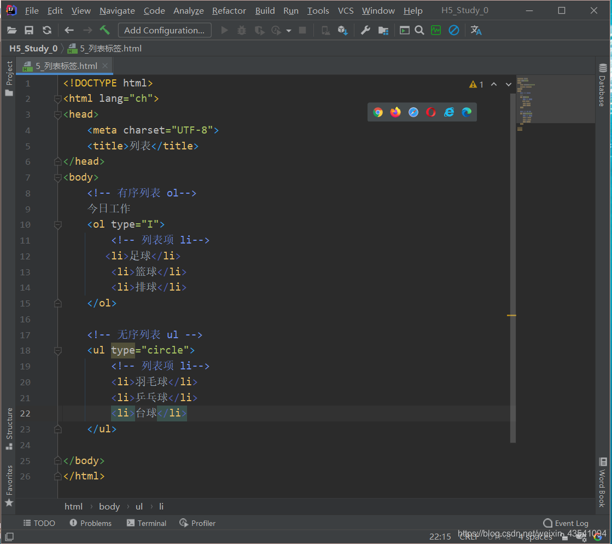Open Project Structure icon
The height and width of the screenshot is (544, 612).
(x=383, y=30)
